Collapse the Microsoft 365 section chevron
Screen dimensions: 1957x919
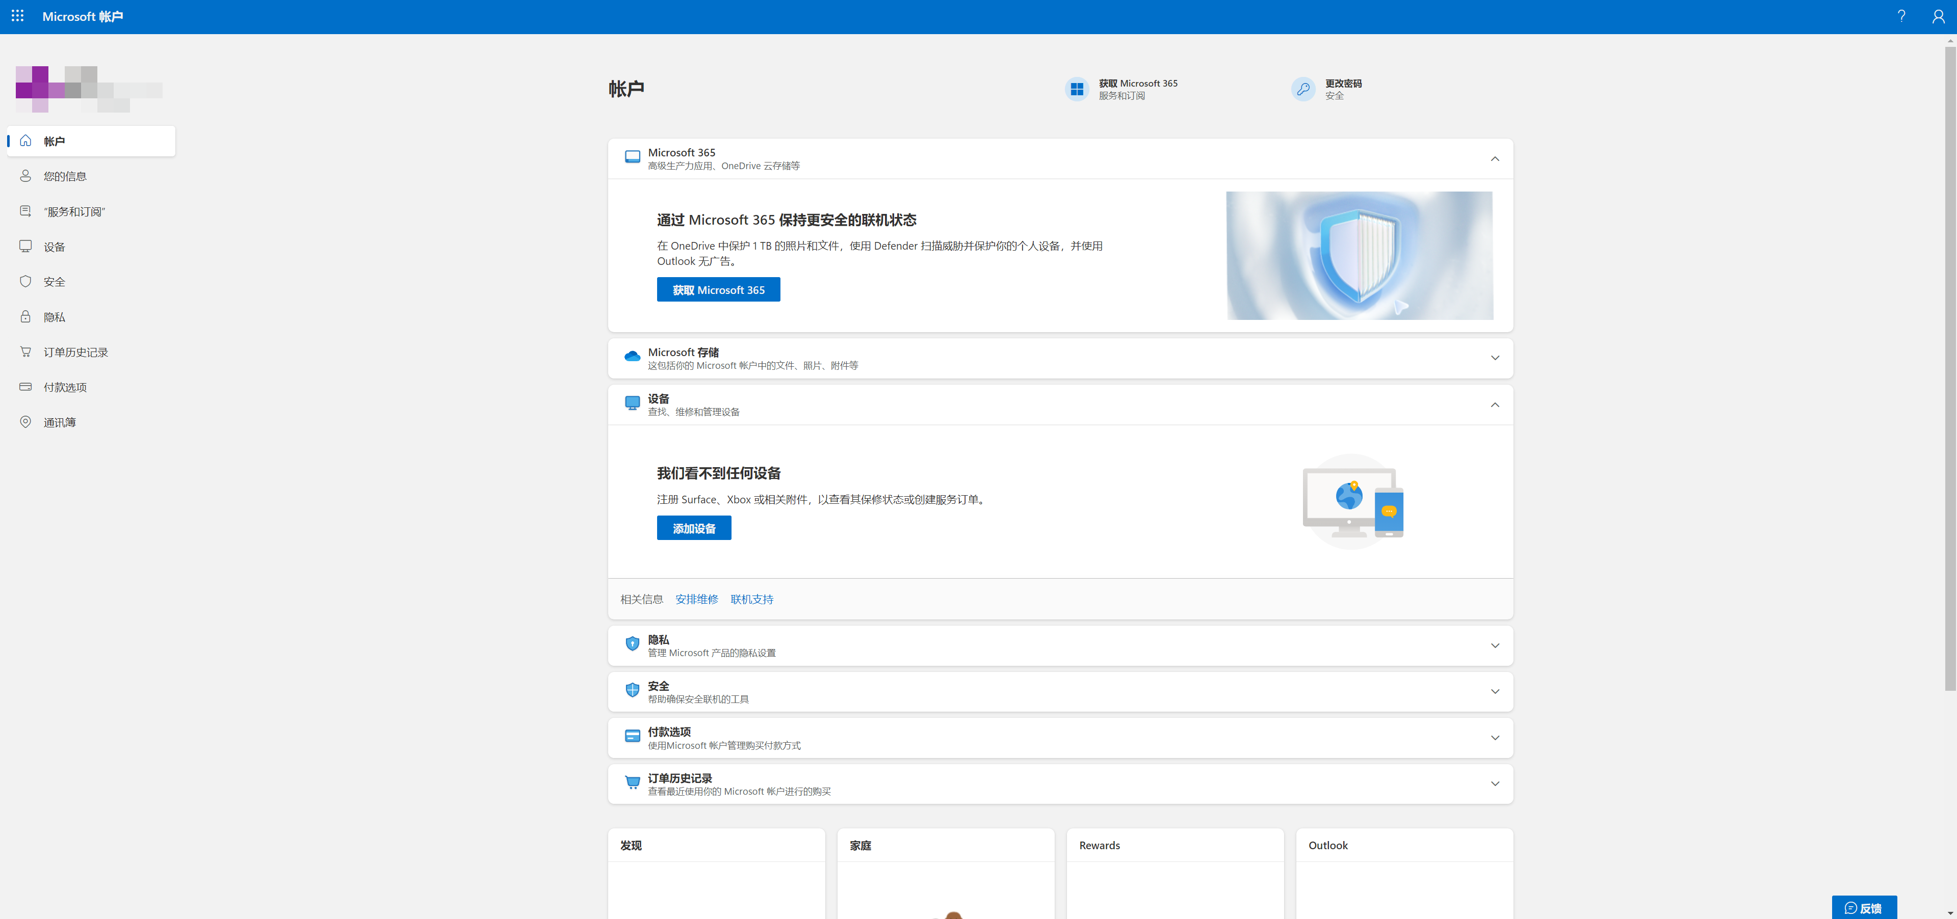pos(1494,159)
